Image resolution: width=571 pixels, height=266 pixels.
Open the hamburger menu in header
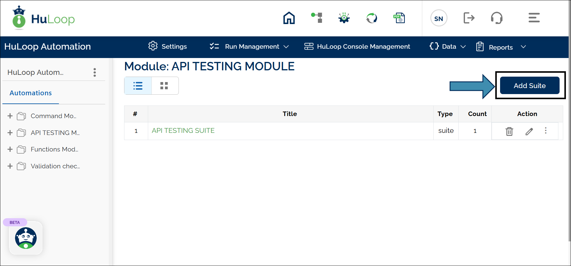coord(534,18)
